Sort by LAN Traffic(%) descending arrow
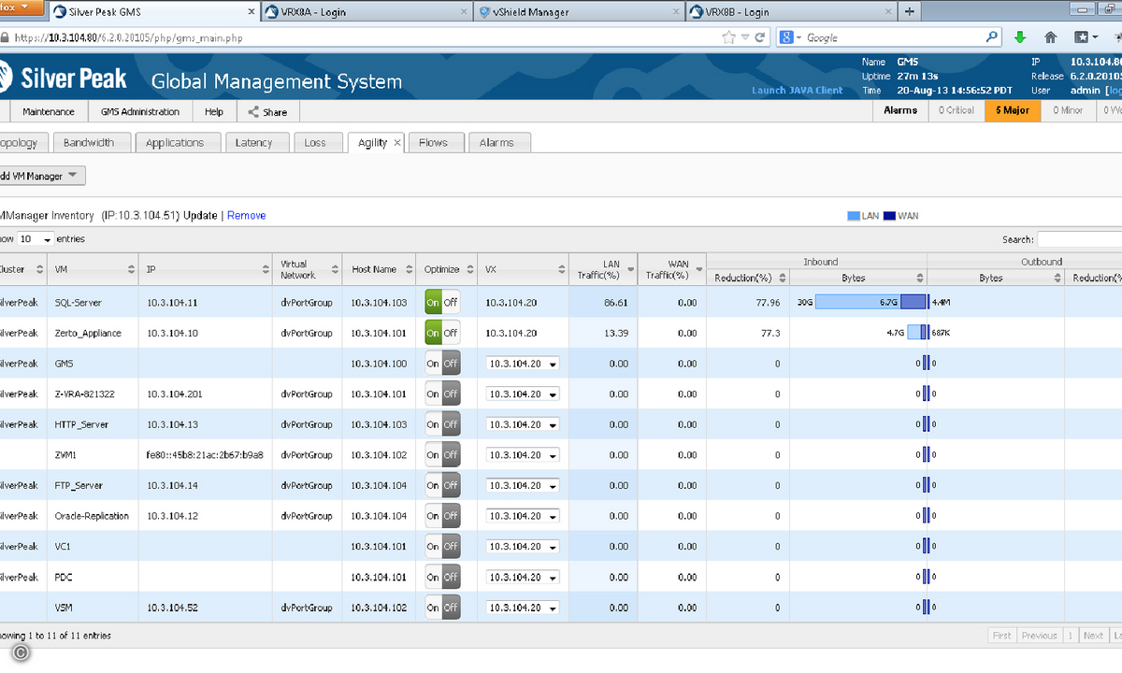The image size is (1122, 673). coord(630,269)
